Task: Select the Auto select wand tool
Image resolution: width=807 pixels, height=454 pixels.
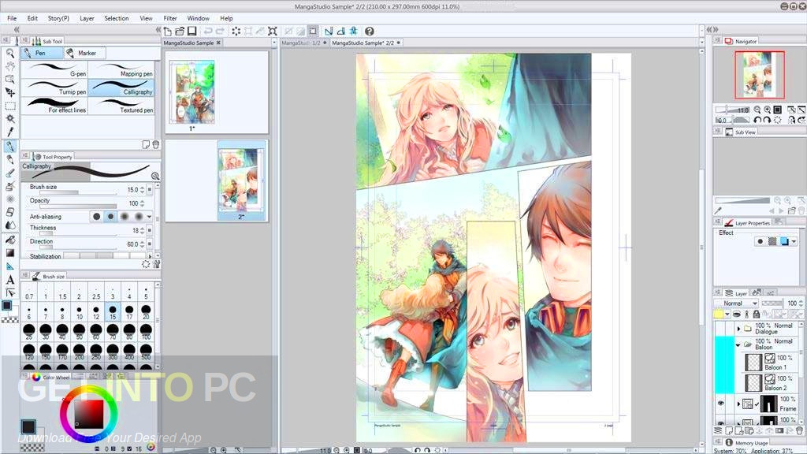Action: [x=9, y=119]
